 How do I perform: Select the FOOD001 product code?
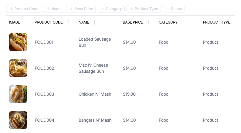tap(44, 42)
